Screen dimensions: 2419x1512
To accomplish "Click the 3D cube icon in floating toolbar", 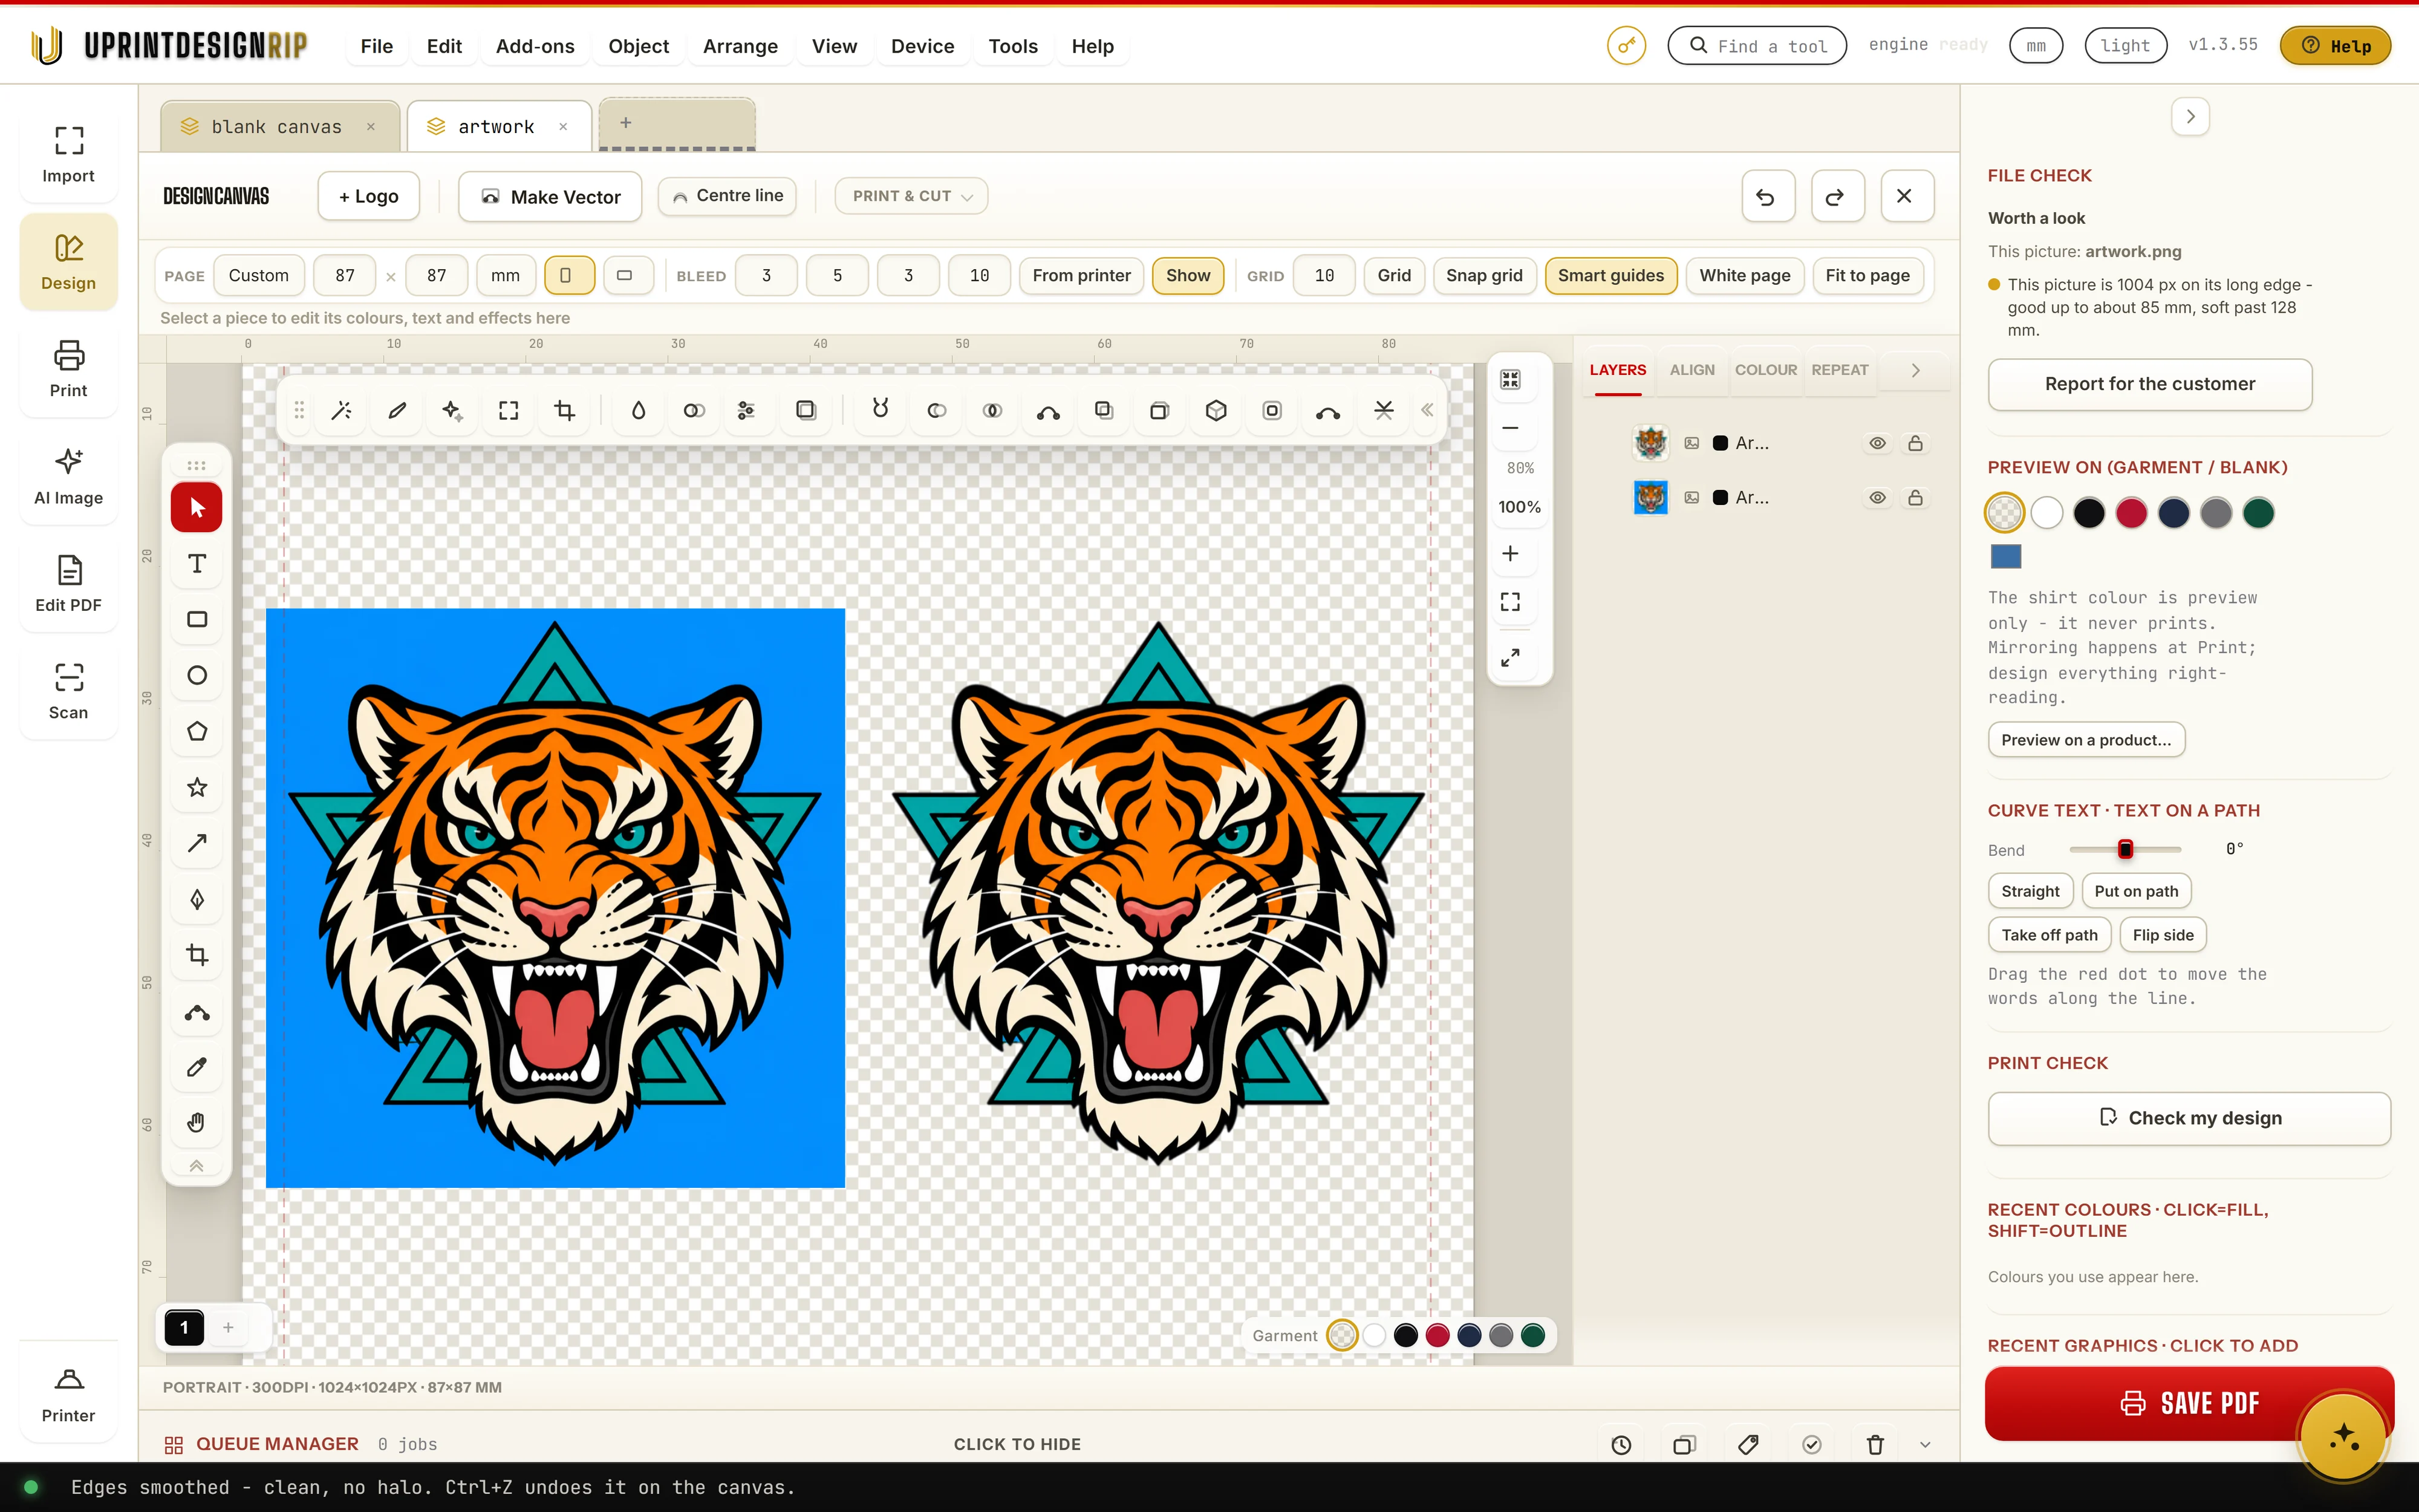I will [x=1216, y=410].
